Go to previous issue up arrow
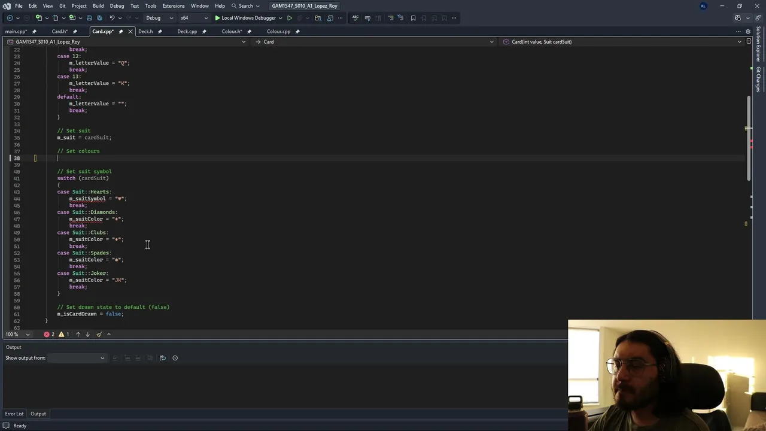 (78, 335)
